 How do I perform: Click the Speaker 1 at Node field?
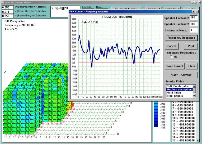[x=194, y=18]
